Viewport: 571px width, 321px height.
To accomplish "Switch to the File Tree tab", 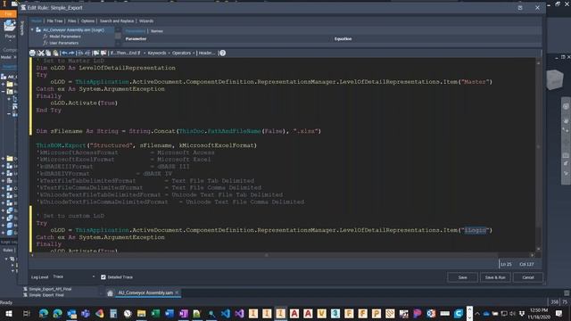I will coord(55,21).
